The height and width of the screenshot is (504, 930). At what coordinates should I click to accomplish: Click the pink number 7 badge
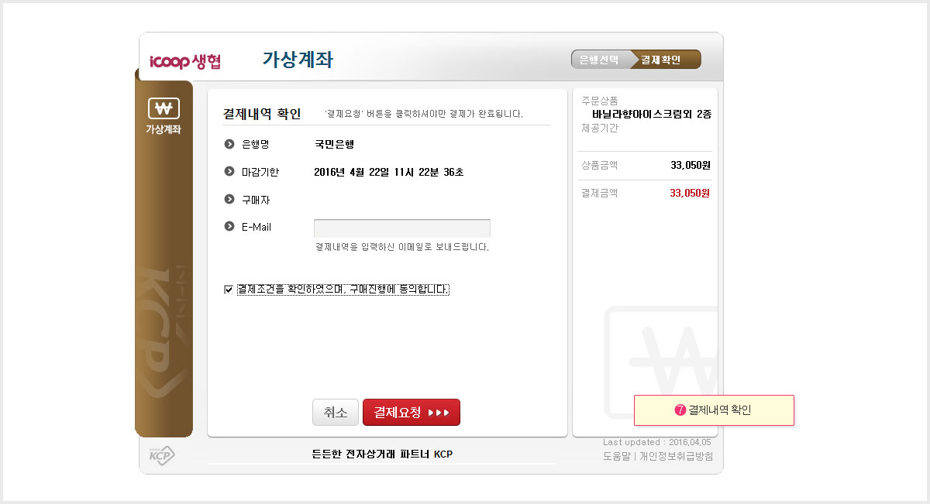tap(680, 410)
